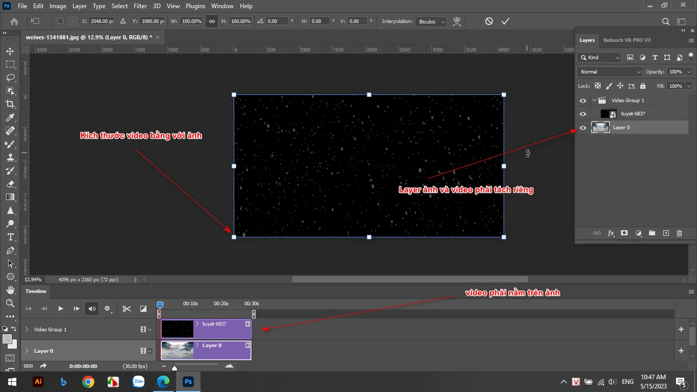697x392 pixels.
Task: Toggle visibility of Layer 0
Action: [583, 128]
